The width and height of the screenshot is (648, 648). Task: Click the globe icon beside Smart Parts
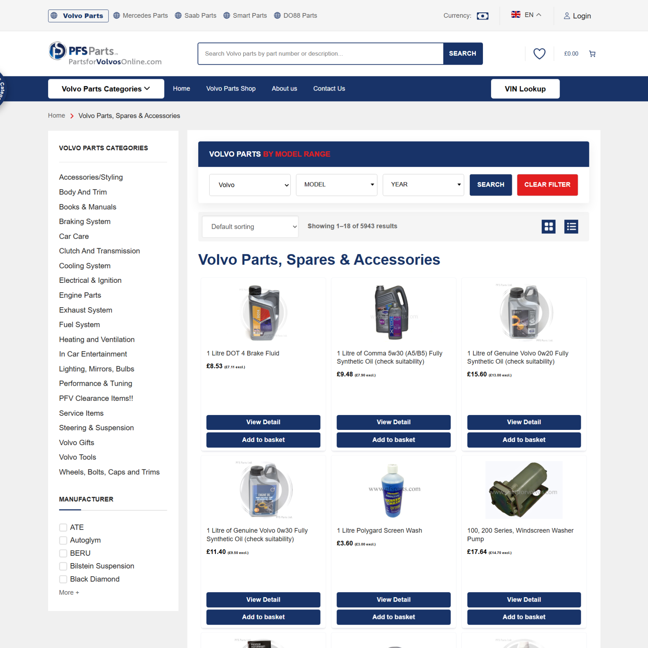[x=227, y=16]
